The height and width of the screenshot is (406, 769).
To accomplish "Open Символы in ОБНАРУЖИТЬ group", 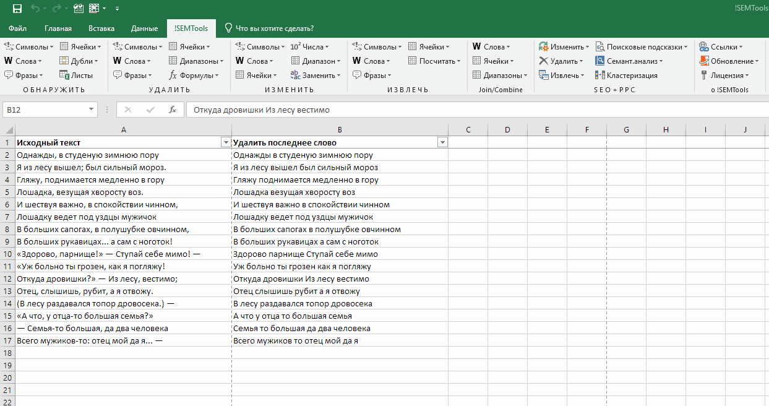I will pos(28,46).
